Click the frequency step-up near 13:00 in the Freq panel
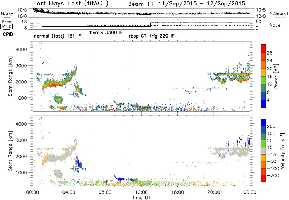The image size is (289, 200). (x=151, y=25)
